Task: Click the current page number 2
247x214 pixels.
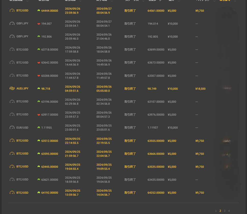Action: tap(220, 211)
